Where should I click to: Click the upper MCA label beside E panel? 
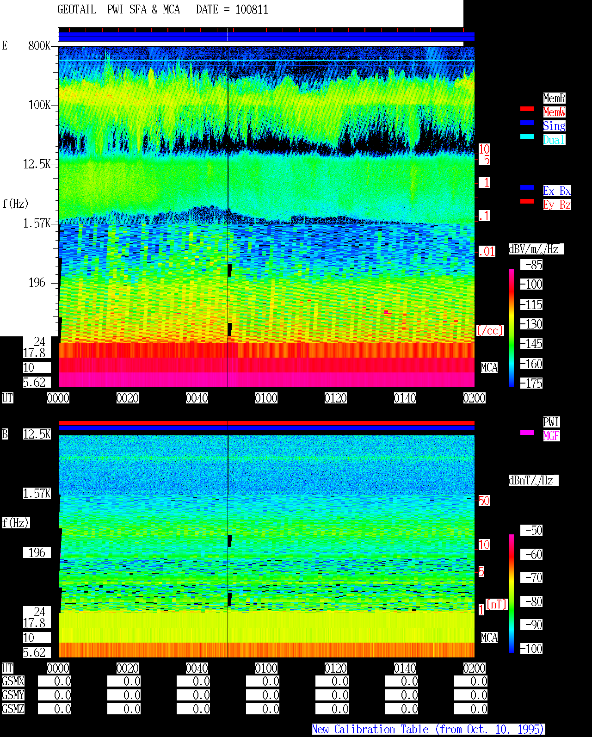[x=489, y=367]
